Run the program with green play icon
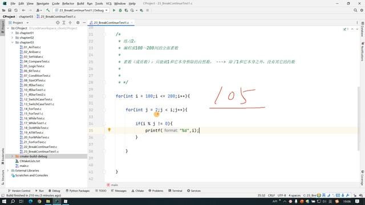 pos(114,10)
